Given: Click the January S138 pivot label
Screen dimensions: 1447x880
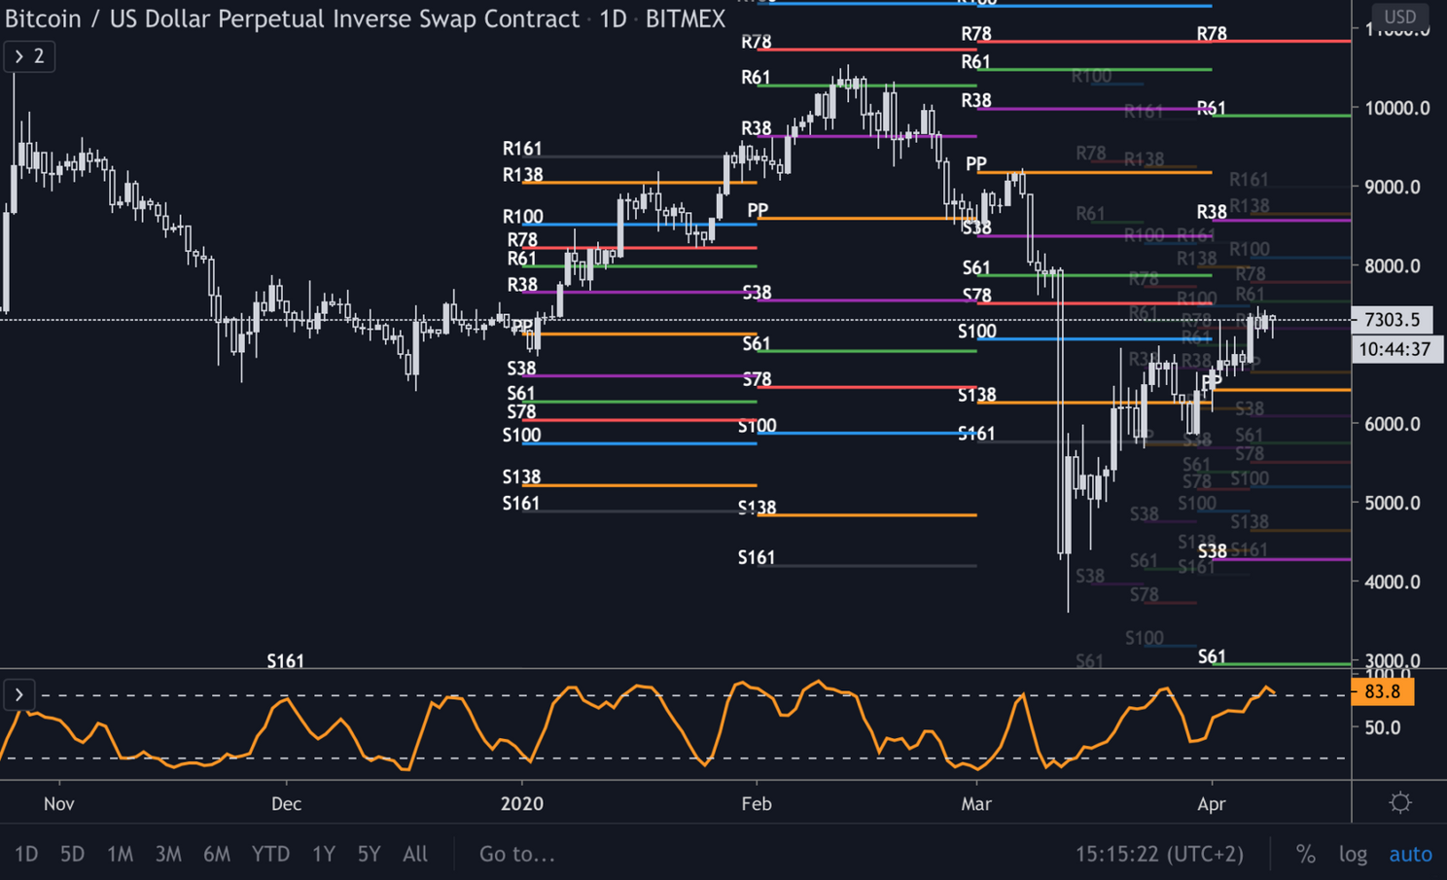Looking at the screenshot, I should tap(521, 477).
